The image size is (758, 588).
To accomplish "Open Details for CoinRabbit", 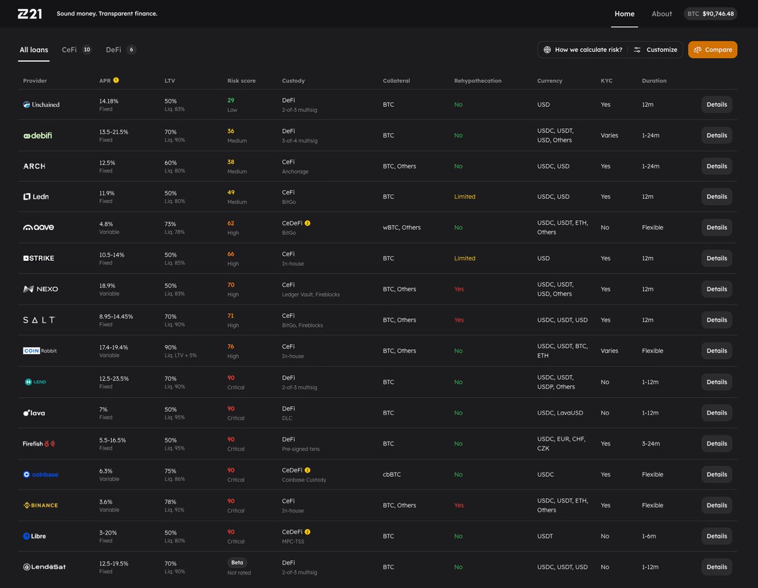I will click(717, 351).
